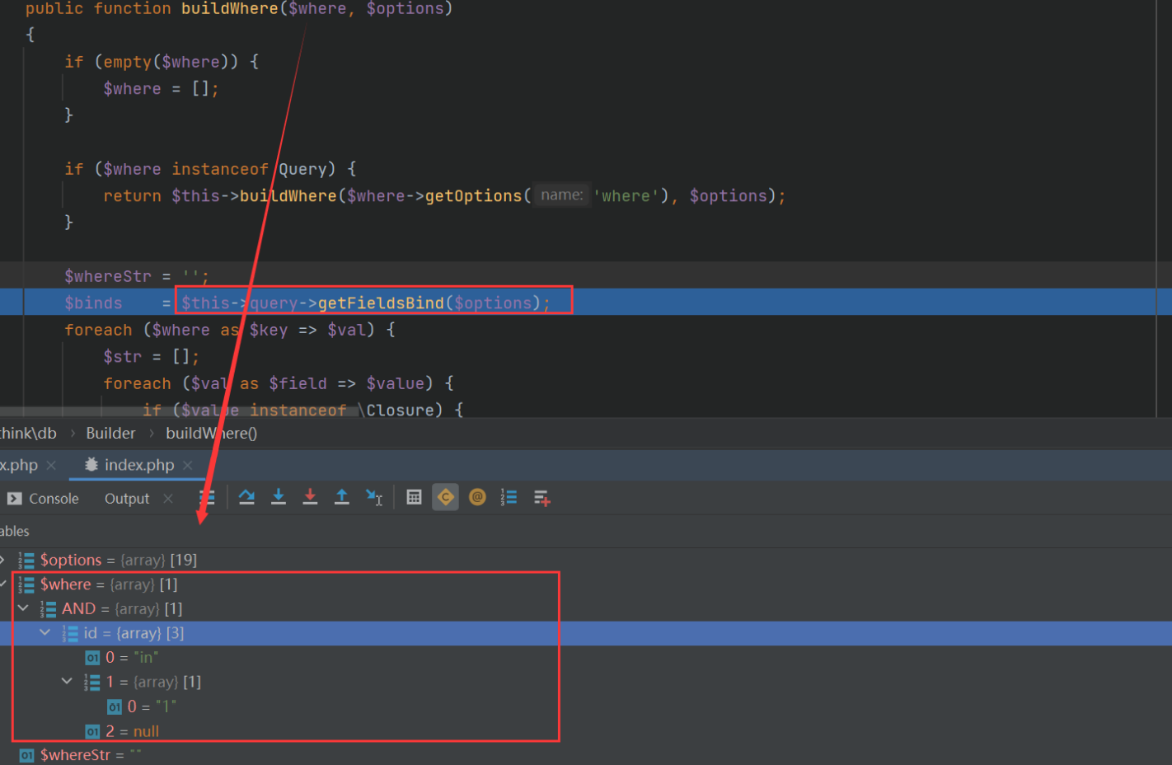Image resolution: width=1172 pixels, height=765 pixels.
Task: Select the $where = {array} [1] row
Action: pyautogui.click(x=586, y=584)
